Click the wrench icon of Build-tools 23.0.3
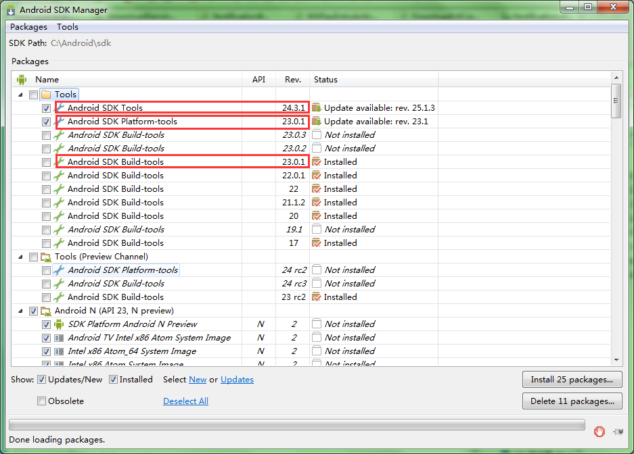The image size is (634, 454). point(59,135)
